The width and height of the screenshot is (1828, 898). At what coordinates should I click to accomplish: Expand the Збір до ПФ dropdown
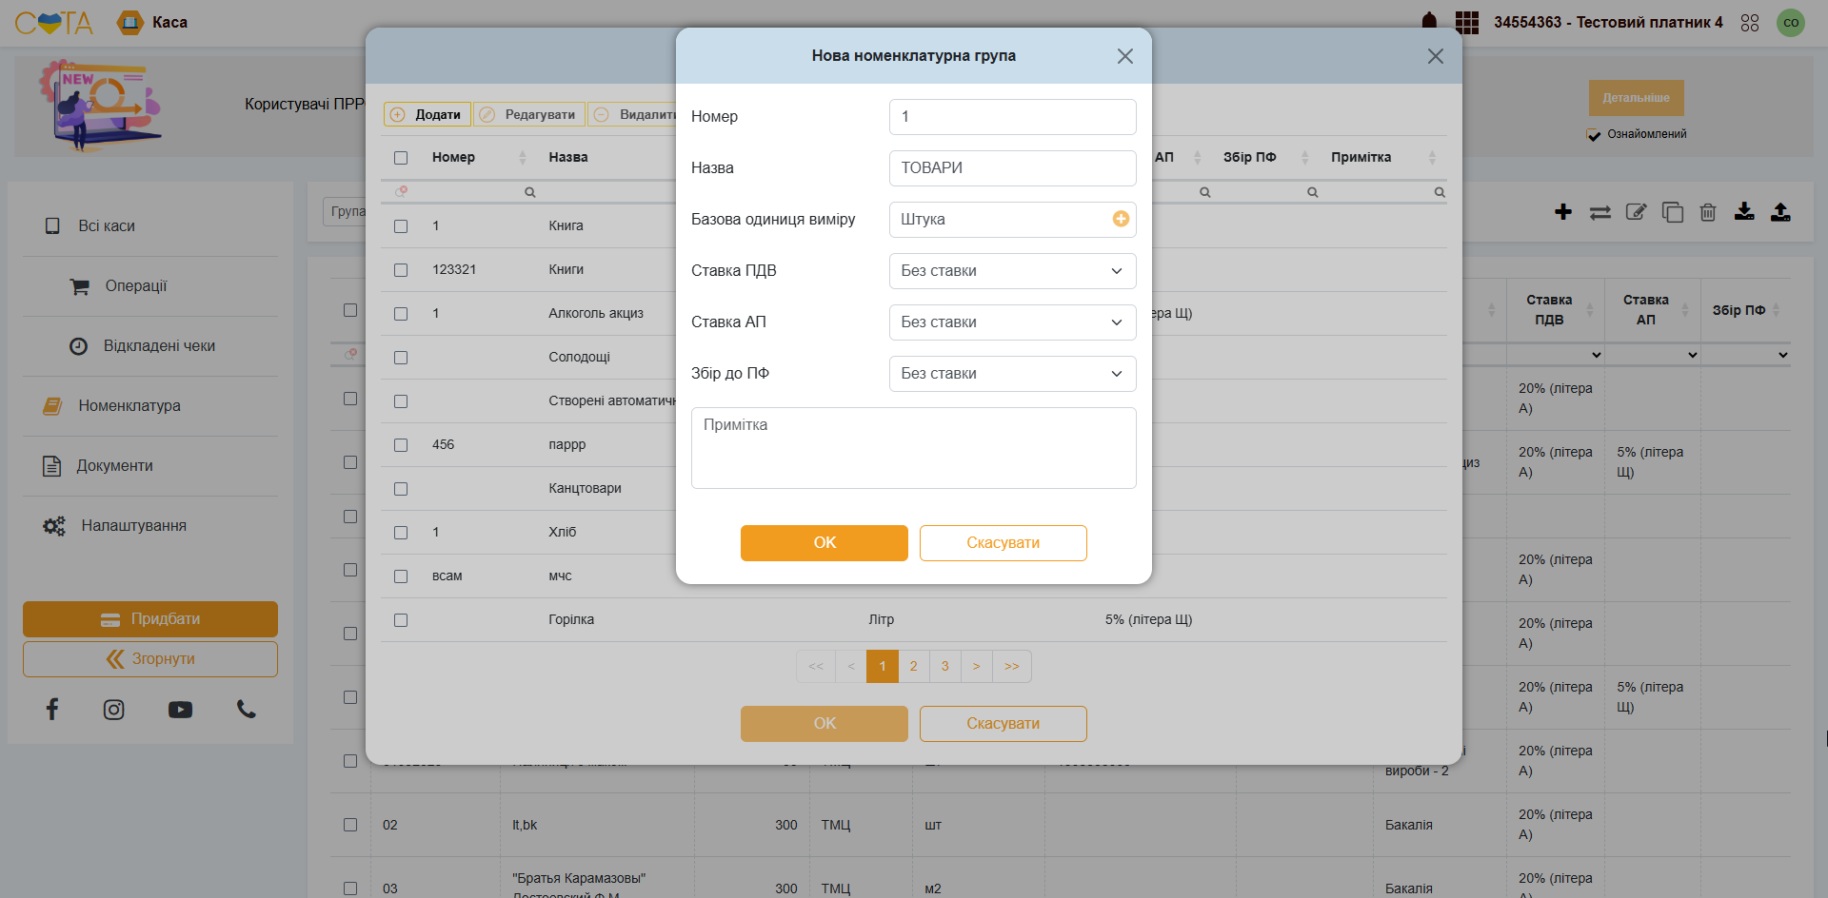(x=1012, y=374)
